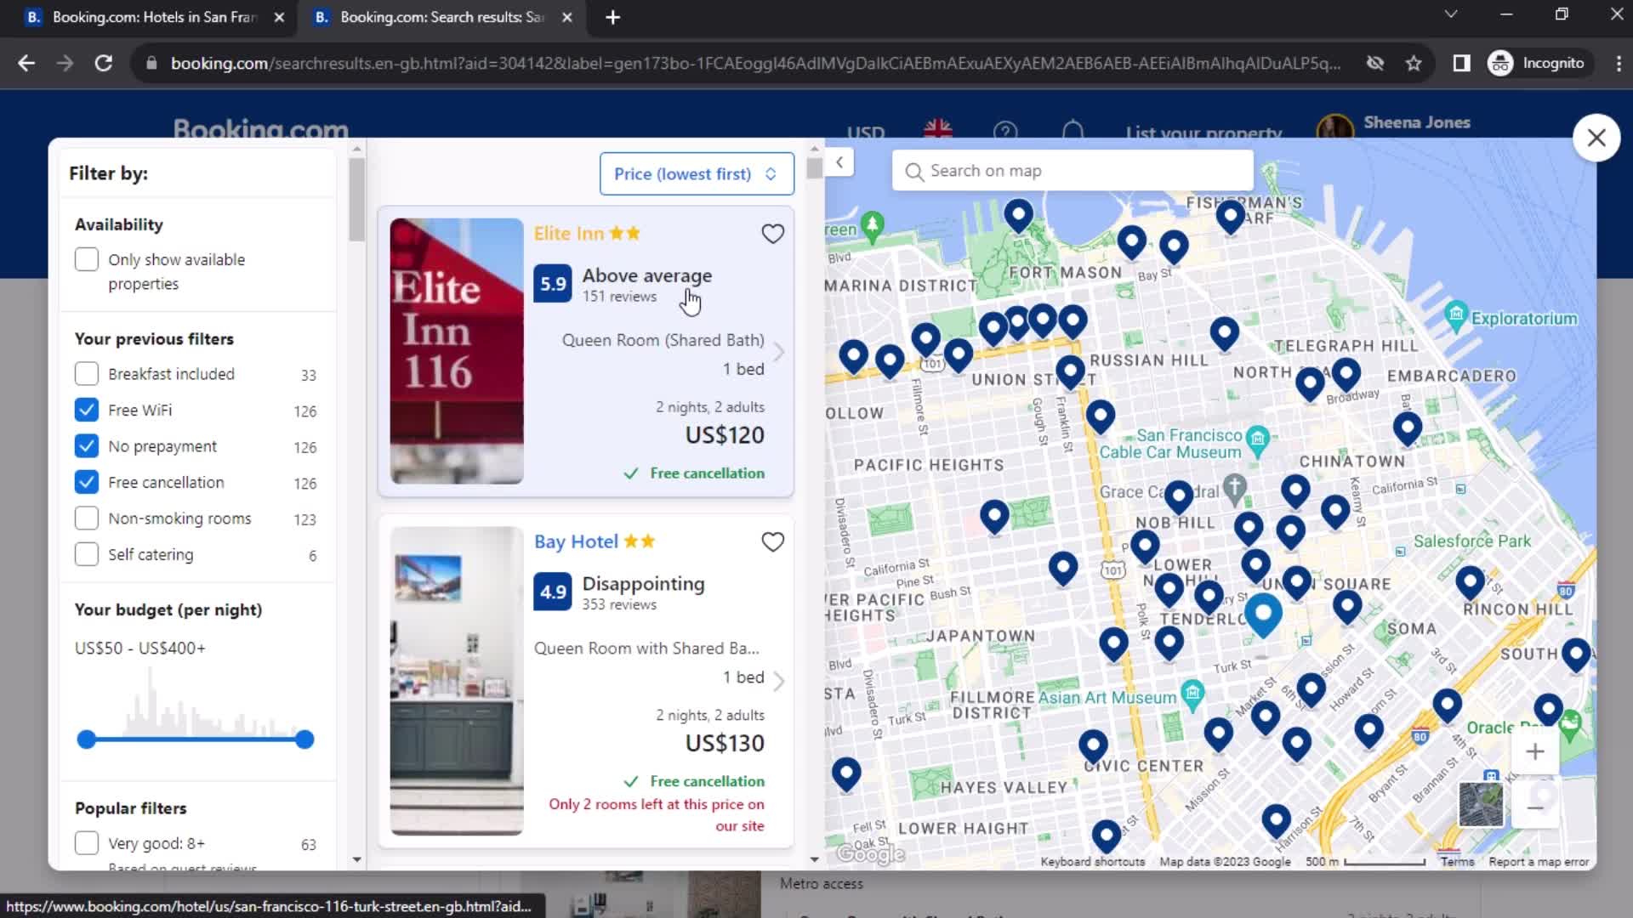1633x918 pixels.
Task: Open the Price (lowest first) sort dropdown
Action: click(697, 174)
